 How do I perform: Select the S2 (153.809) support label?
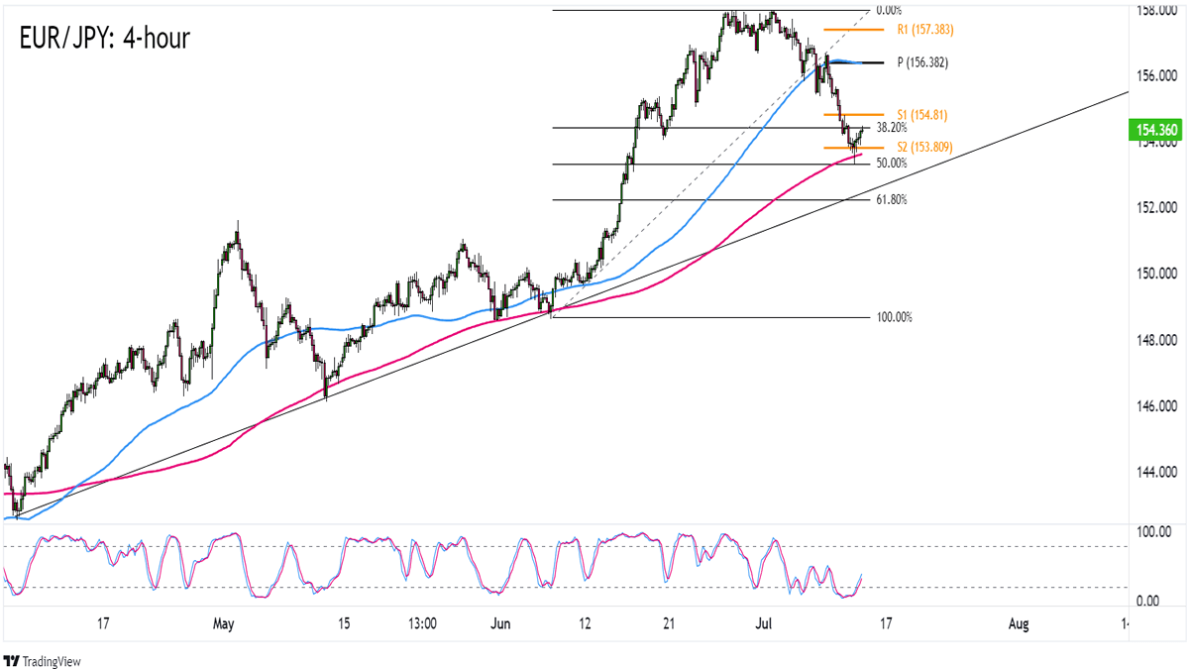[924, 148]
